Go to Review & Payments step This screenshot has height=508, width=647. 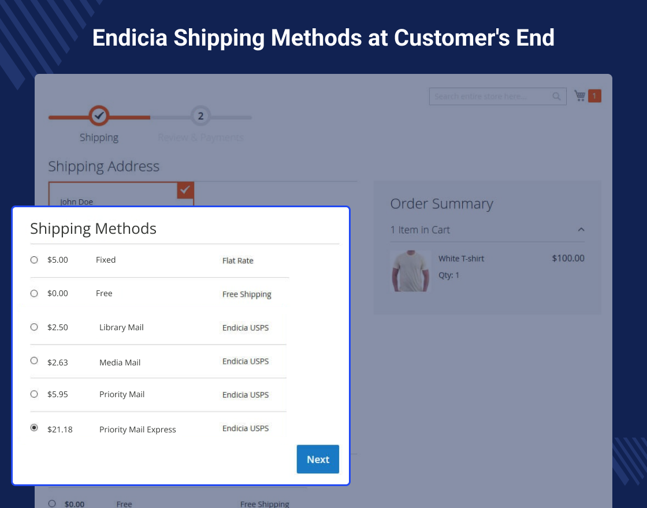200,137
